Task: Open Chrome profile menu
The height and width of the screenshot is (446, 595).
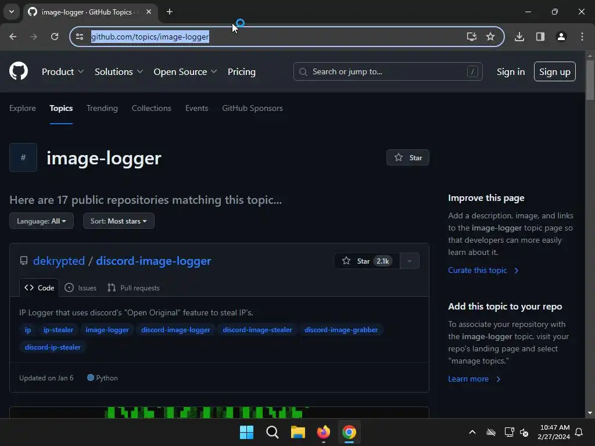Action: 561,37
